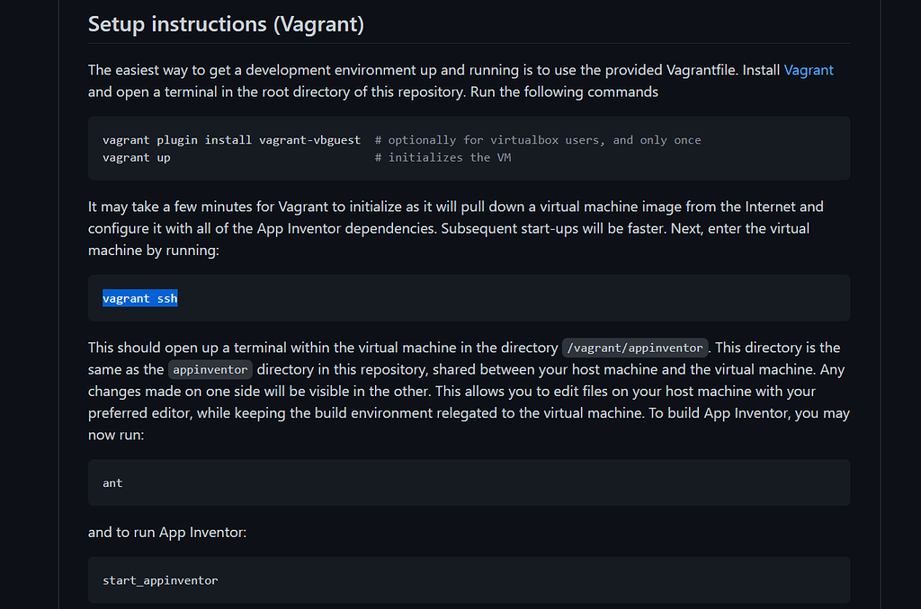Click the 'appinventor' inline code label
This screenshot has width=921, height=609.
(210, 370)
